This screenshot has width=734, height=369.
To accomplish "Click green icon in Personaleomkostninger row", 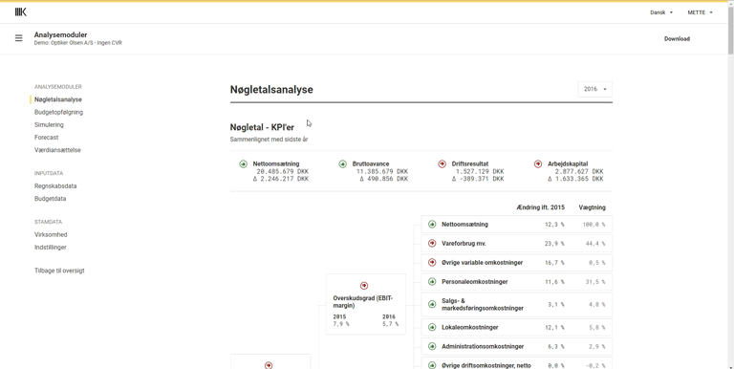I will (432, 282).
